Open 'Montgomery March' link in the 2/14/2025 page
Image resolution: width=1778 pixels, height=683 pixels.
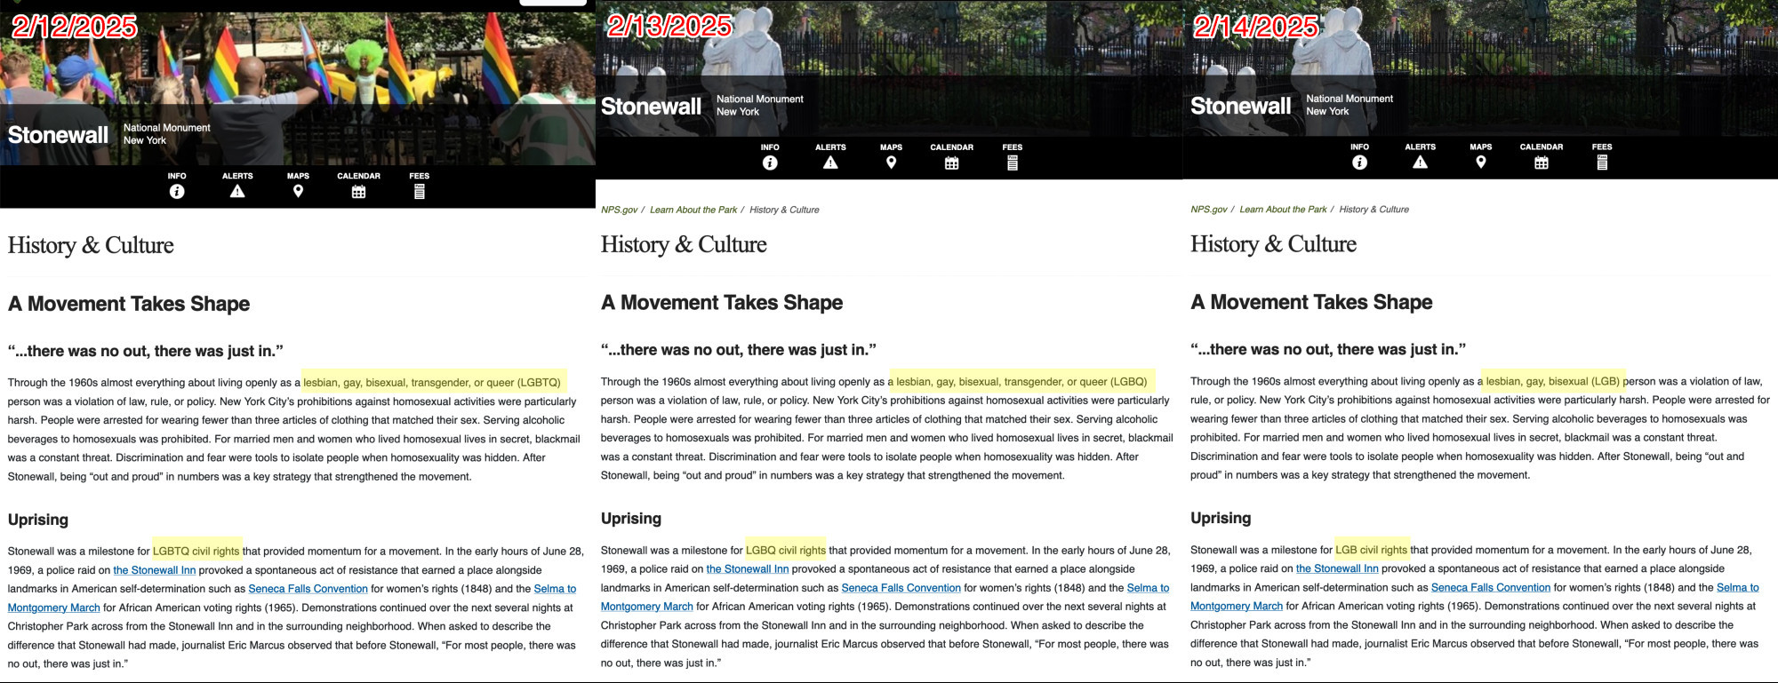pyautogui.click(x=1237, y=607)
